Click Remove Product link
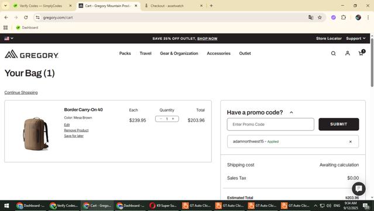The height and width of the screenshot is (211, 374). coord(76,130)
